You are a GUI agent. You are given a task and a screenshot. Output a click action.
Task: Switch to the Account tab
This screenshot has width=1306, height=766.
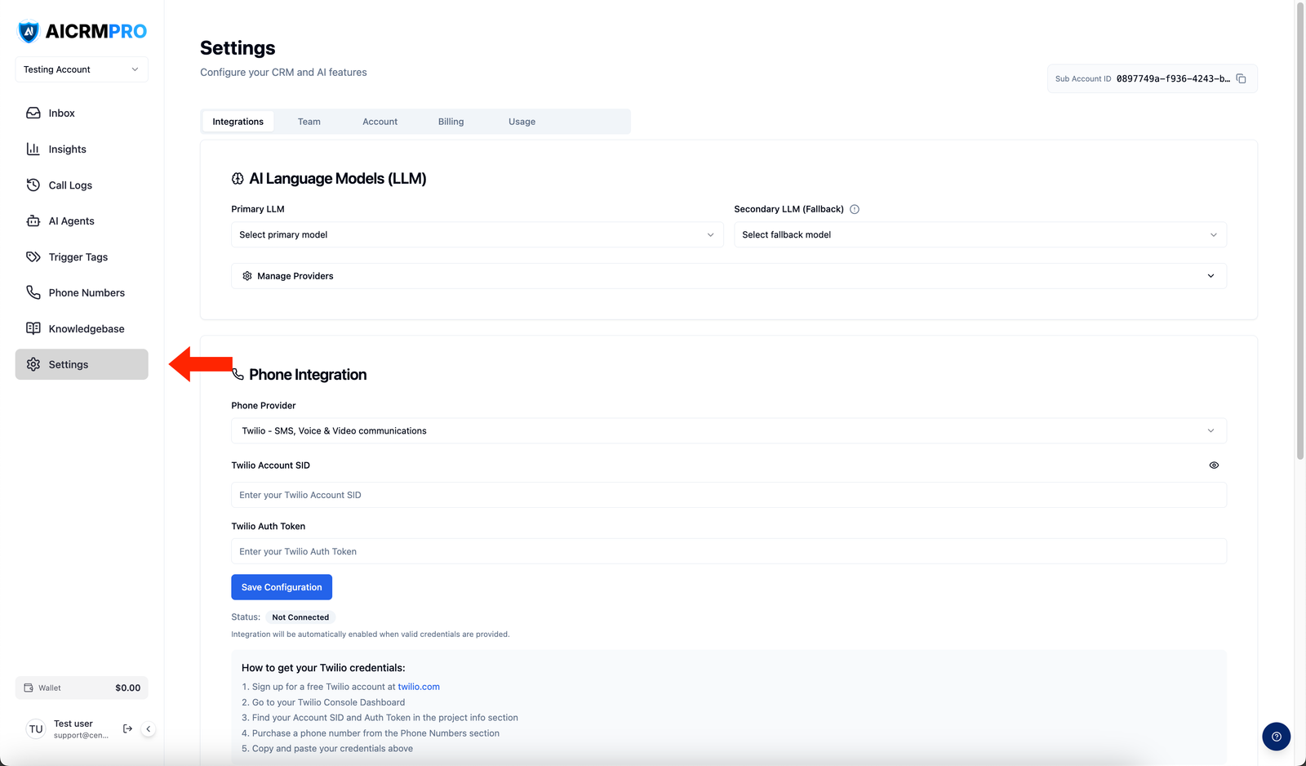point(380,122)
